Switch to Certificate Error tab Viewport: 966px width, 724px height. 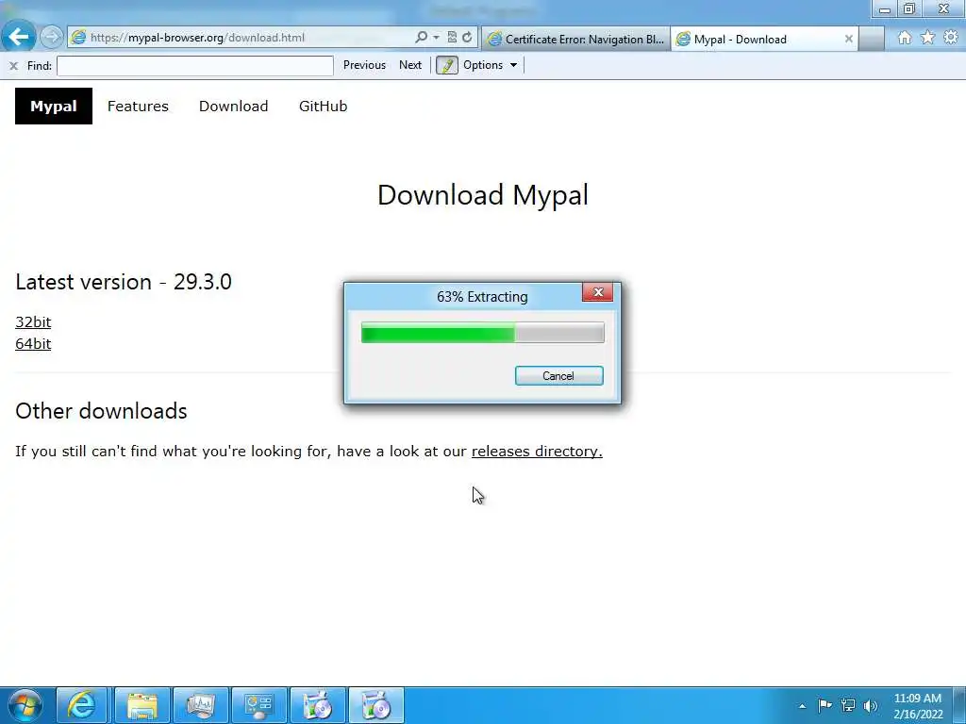[x=576, y=39]
